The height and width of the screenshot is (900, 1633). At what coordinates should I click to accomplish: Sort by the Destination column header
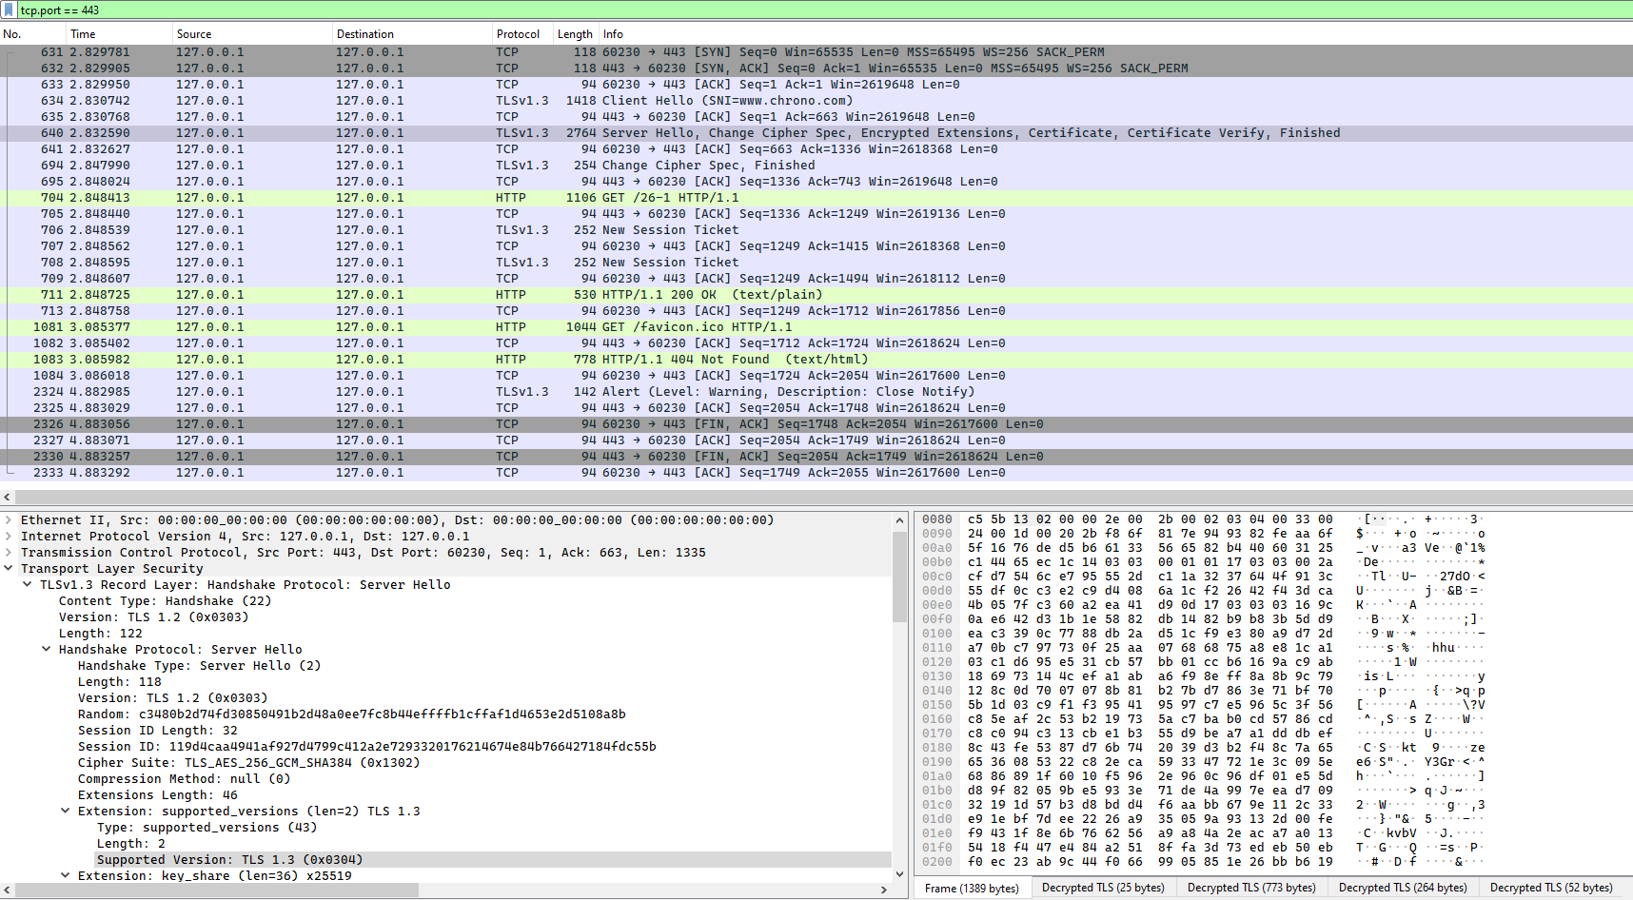[x=412, y=33]
